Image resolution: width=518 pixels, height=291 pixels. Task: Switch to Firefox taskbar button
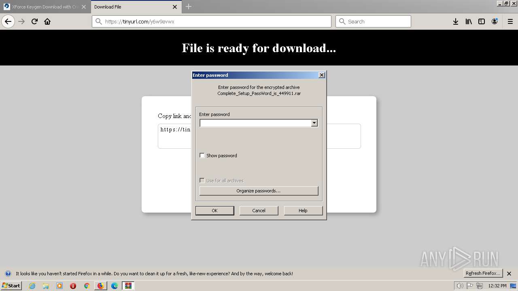[100, 286]
